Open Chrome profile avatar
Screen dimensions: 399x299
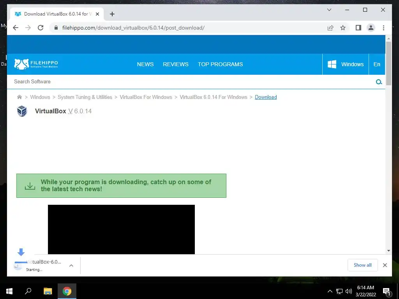click(x=371, y=28)
